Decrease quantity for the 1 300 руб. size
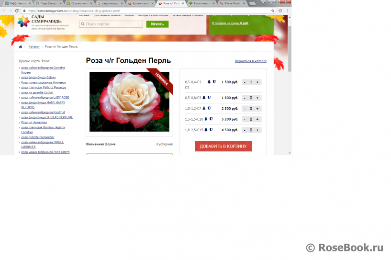 [245, 82]
